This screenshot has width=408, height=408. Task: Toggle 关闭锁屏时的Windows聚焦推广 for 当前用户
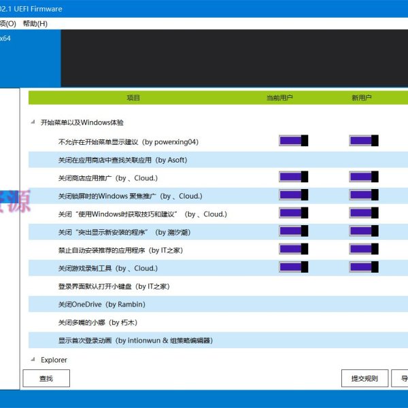coord(293,194)
